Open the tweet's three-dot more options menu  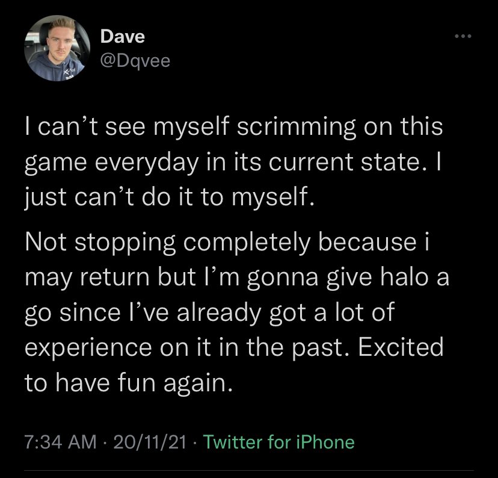(x=463, y=37)
